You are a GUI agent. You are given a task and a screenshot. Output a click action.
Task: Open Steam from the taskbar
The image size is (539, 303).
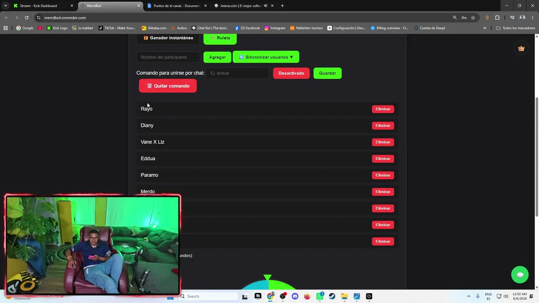[x=332, y=296]
